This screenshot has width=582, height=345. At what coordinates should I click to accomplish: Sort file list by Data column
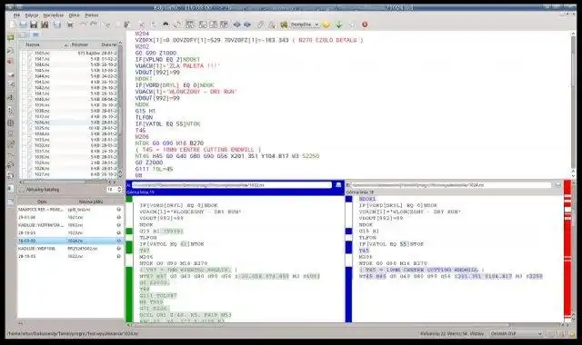109,44
